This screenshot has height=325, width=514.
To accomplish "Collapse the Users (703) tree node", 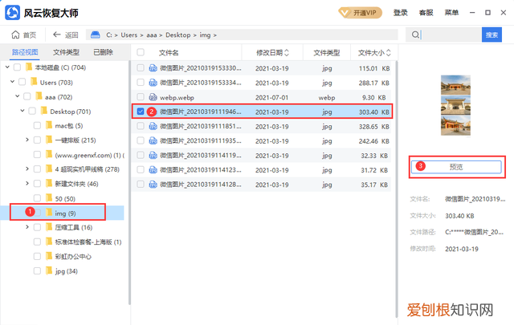I will (x=12, y=82).
